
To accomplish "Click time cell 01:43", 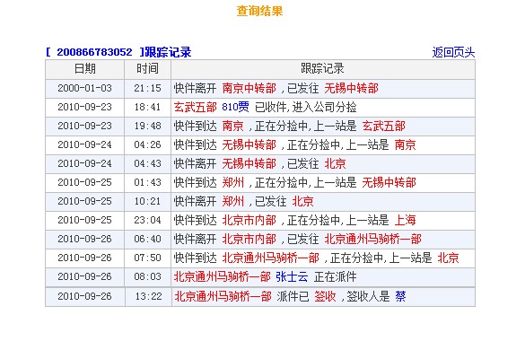I will click(147, 182).
